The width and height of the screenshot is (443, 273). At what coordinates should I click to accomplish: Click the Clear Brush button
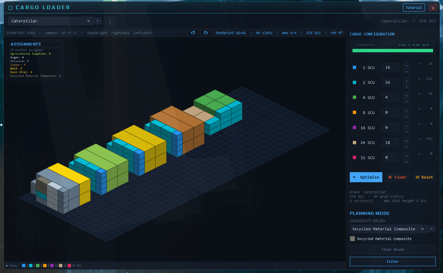[392, 250]
